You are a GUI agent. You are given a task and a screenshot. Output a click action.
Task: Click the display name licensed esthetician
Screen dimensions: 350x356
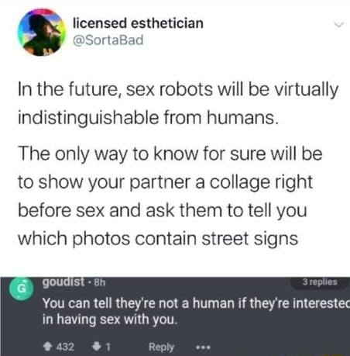[x=138, y=23]
